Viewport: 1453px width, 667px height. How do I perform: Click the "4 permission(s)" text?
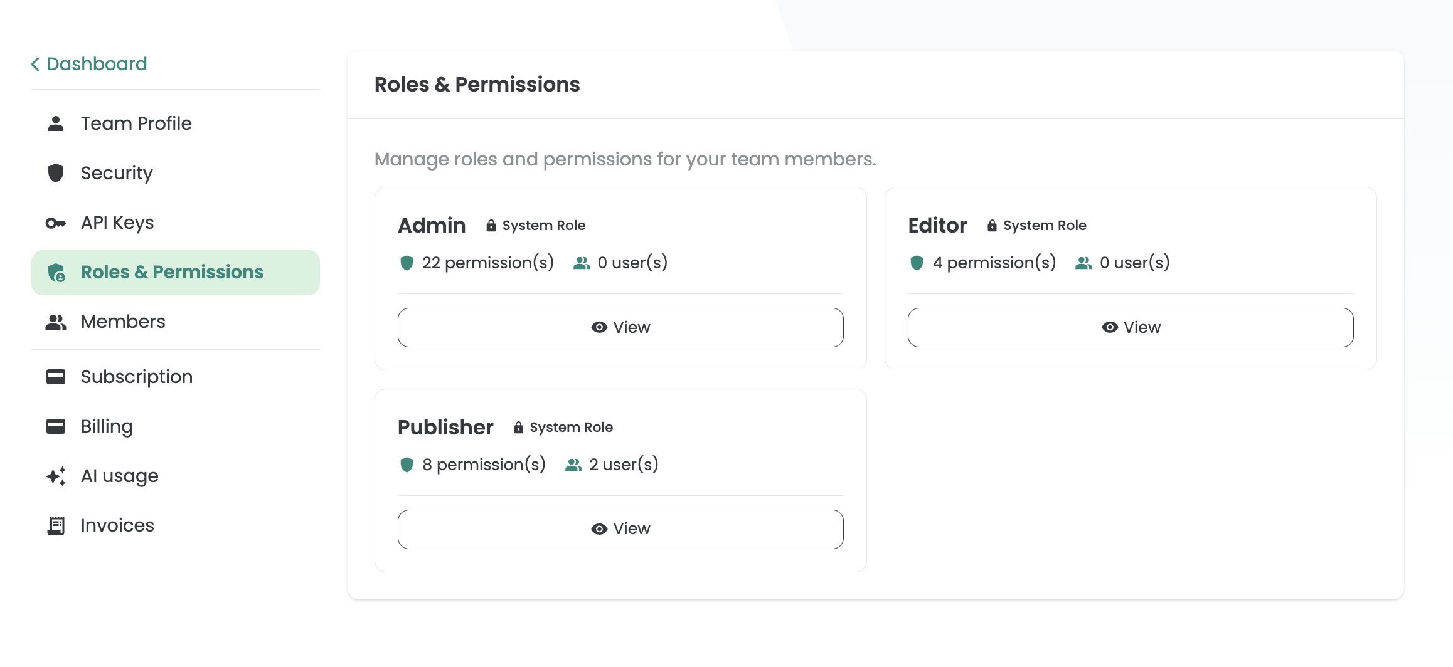994,263
